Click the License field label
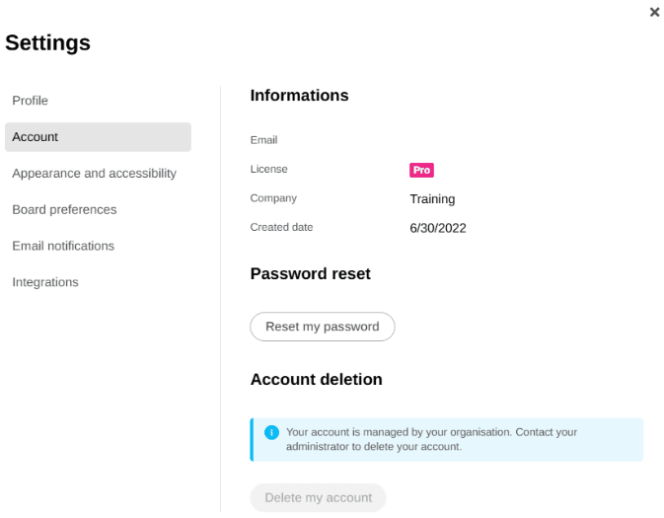This screenshot has height=518, width=664. 268,170
